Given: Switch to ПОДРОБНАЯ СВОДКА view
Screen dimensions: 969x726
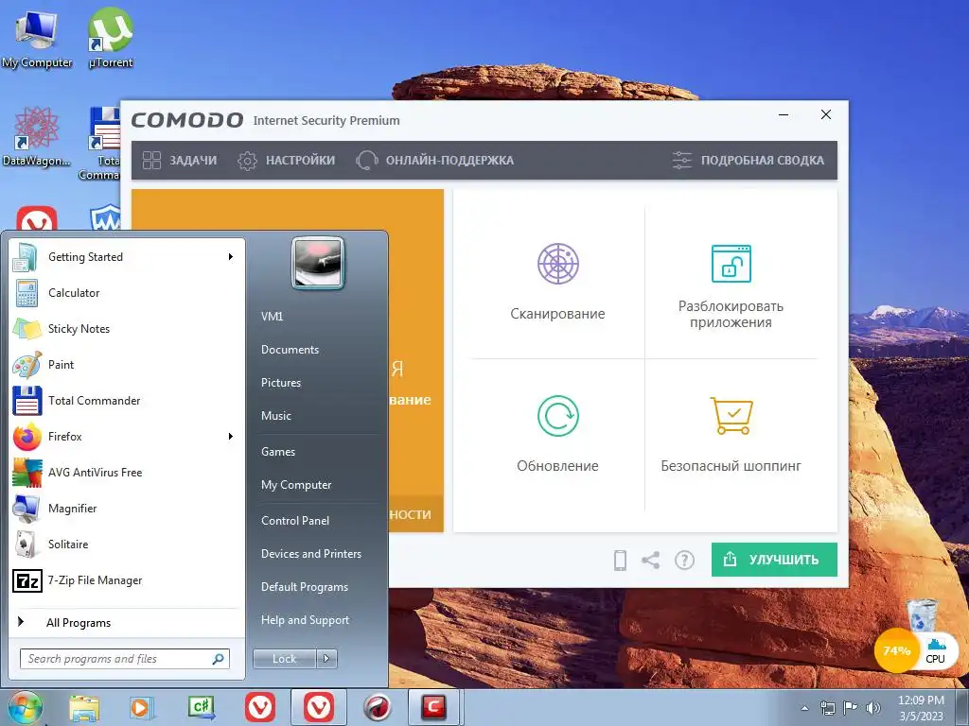Looking at the screenshot, I should [748, 161].
